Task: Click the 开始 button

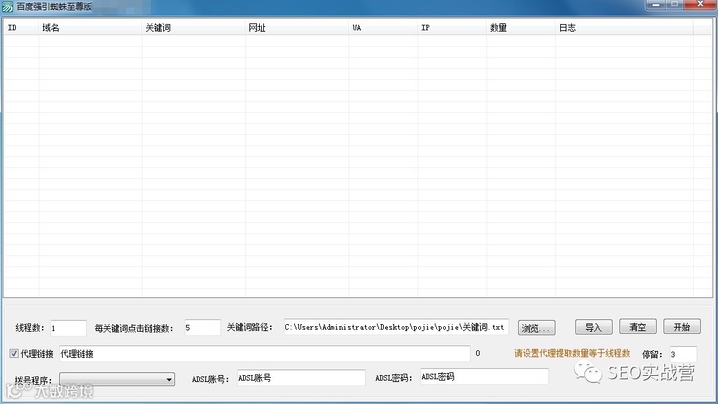Action: pyautogui.click(x=682, y=327)
